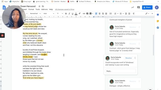This screenshot has width=161, height=90.
Task: Clear formatting from the text
Action: click(x=134, y=13)
